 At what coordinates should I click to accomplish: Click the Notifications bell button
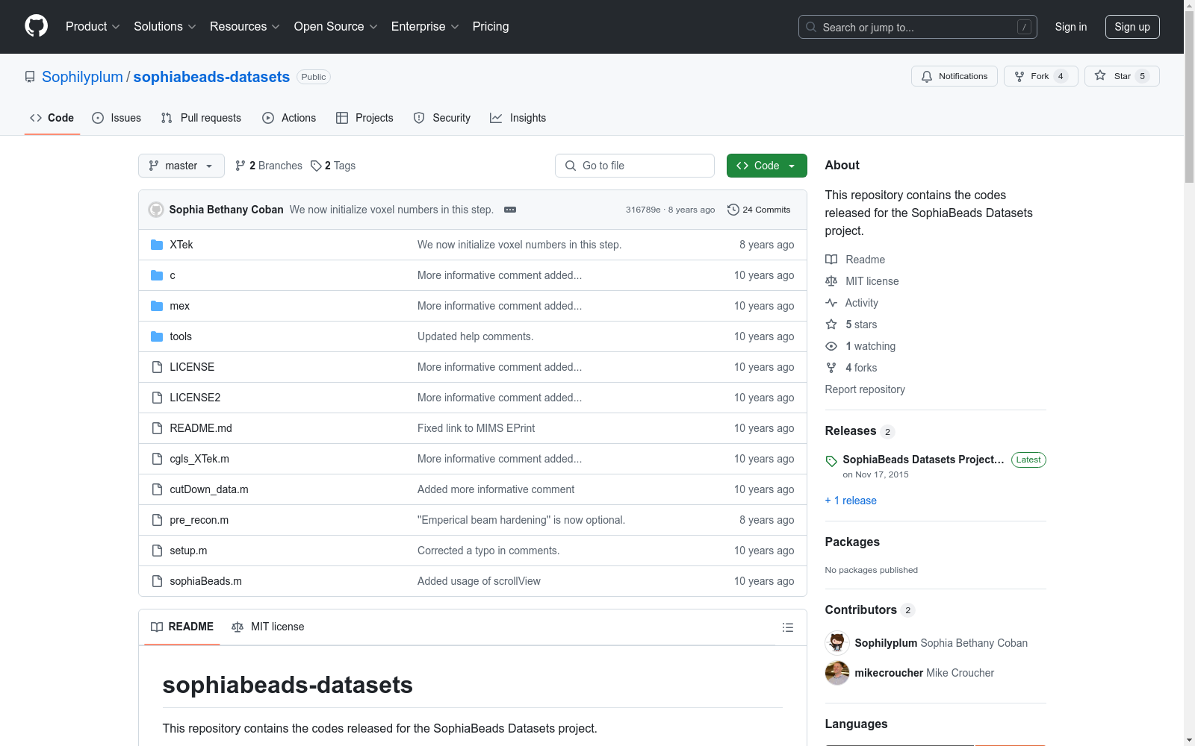tap(954, 76)
